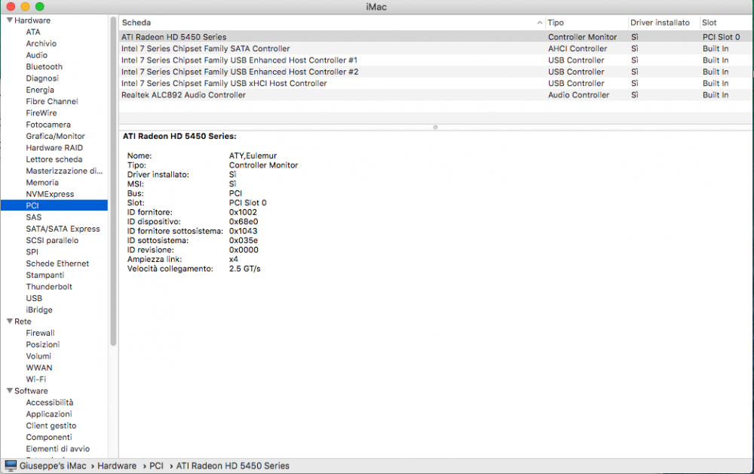Collapse the Software section triangle

pos(9,391)
